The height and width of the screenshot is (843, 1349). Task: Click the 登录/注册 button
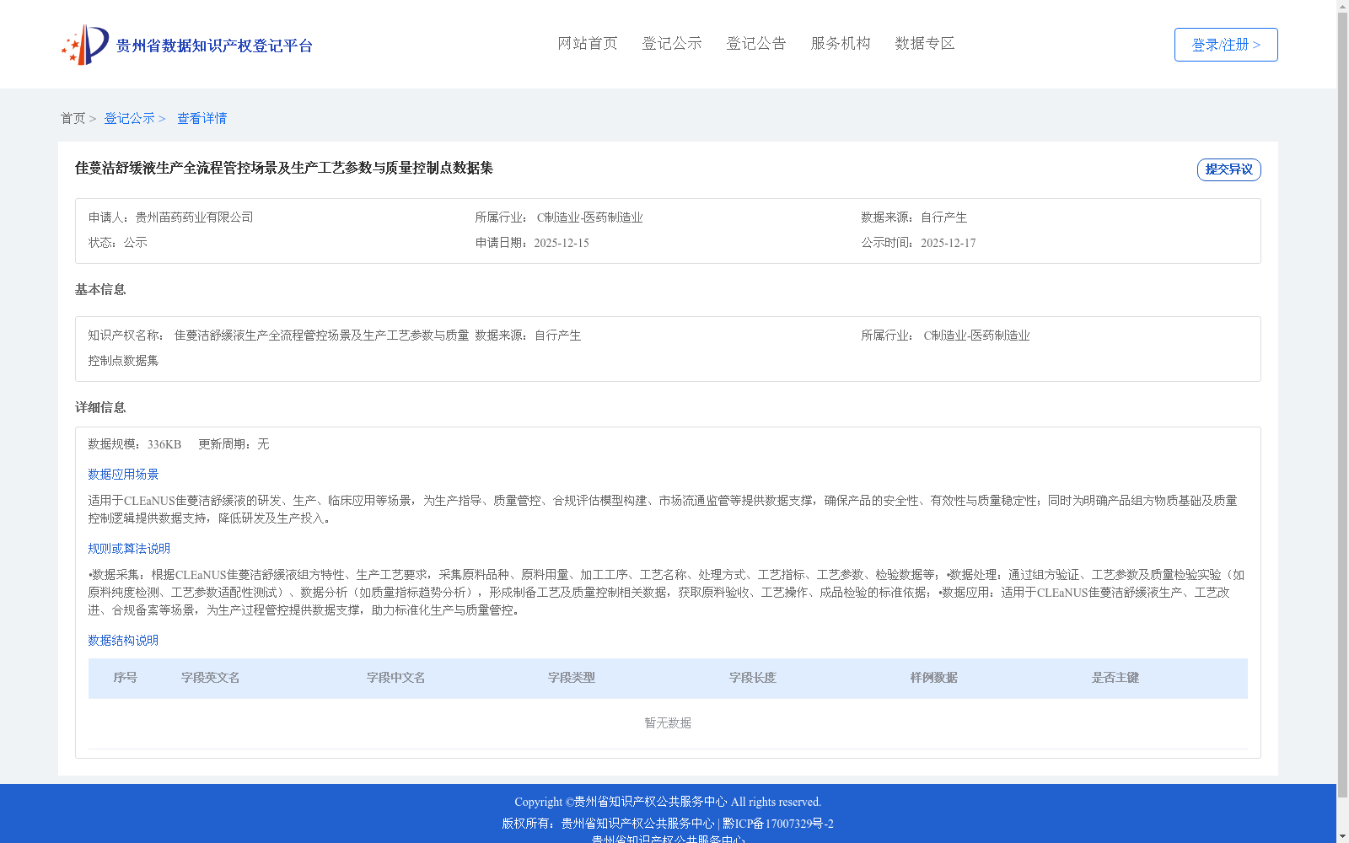coord(1226,45)
